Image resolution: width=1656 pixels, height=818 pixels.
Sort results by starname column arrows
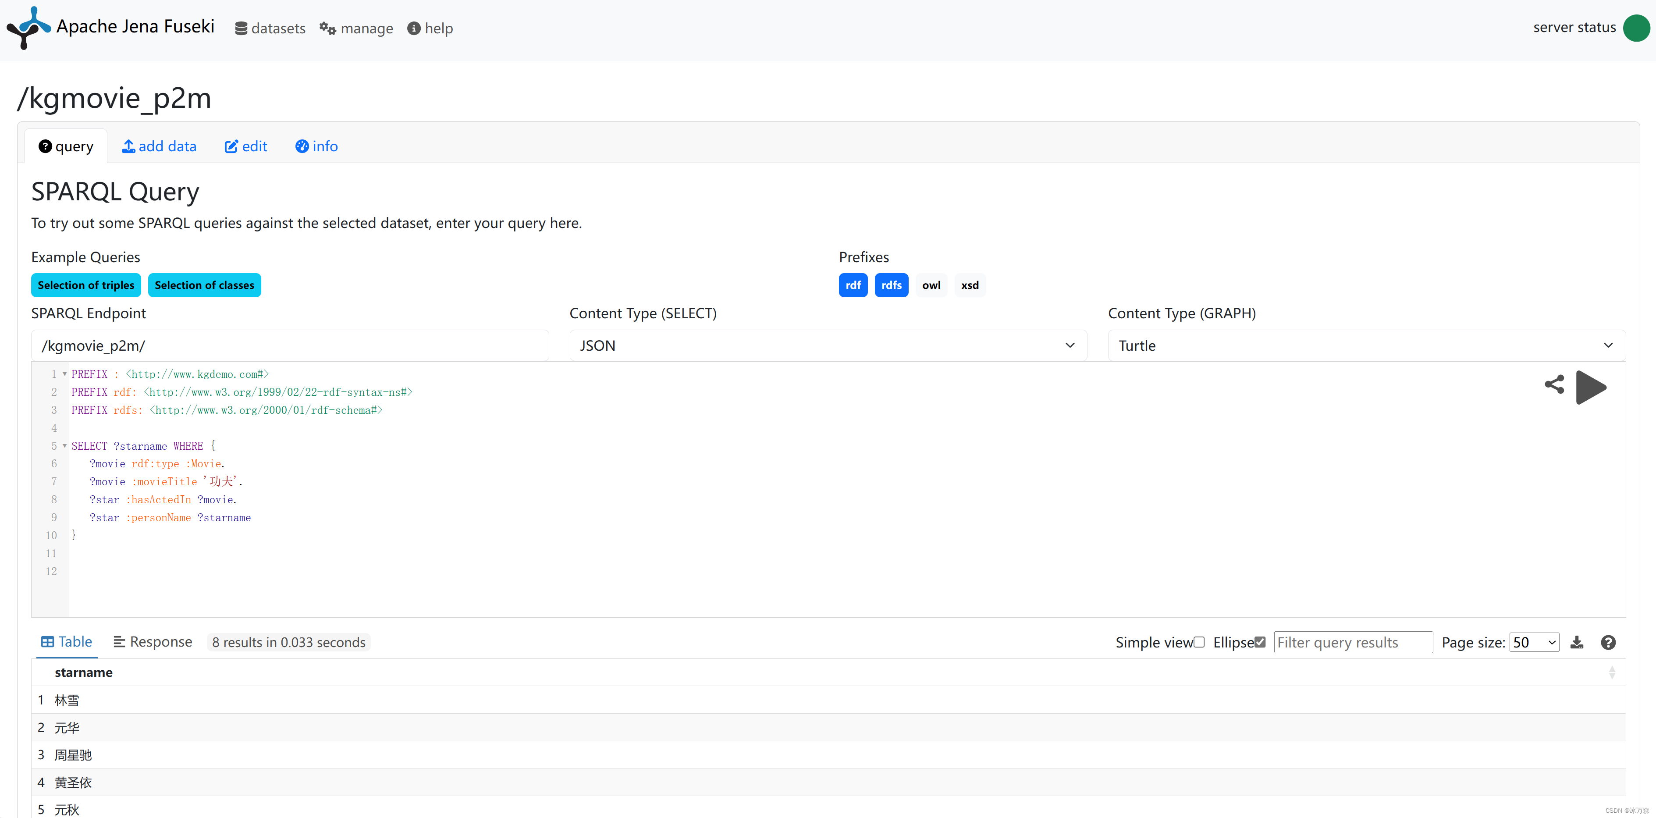coord(1612,672)
